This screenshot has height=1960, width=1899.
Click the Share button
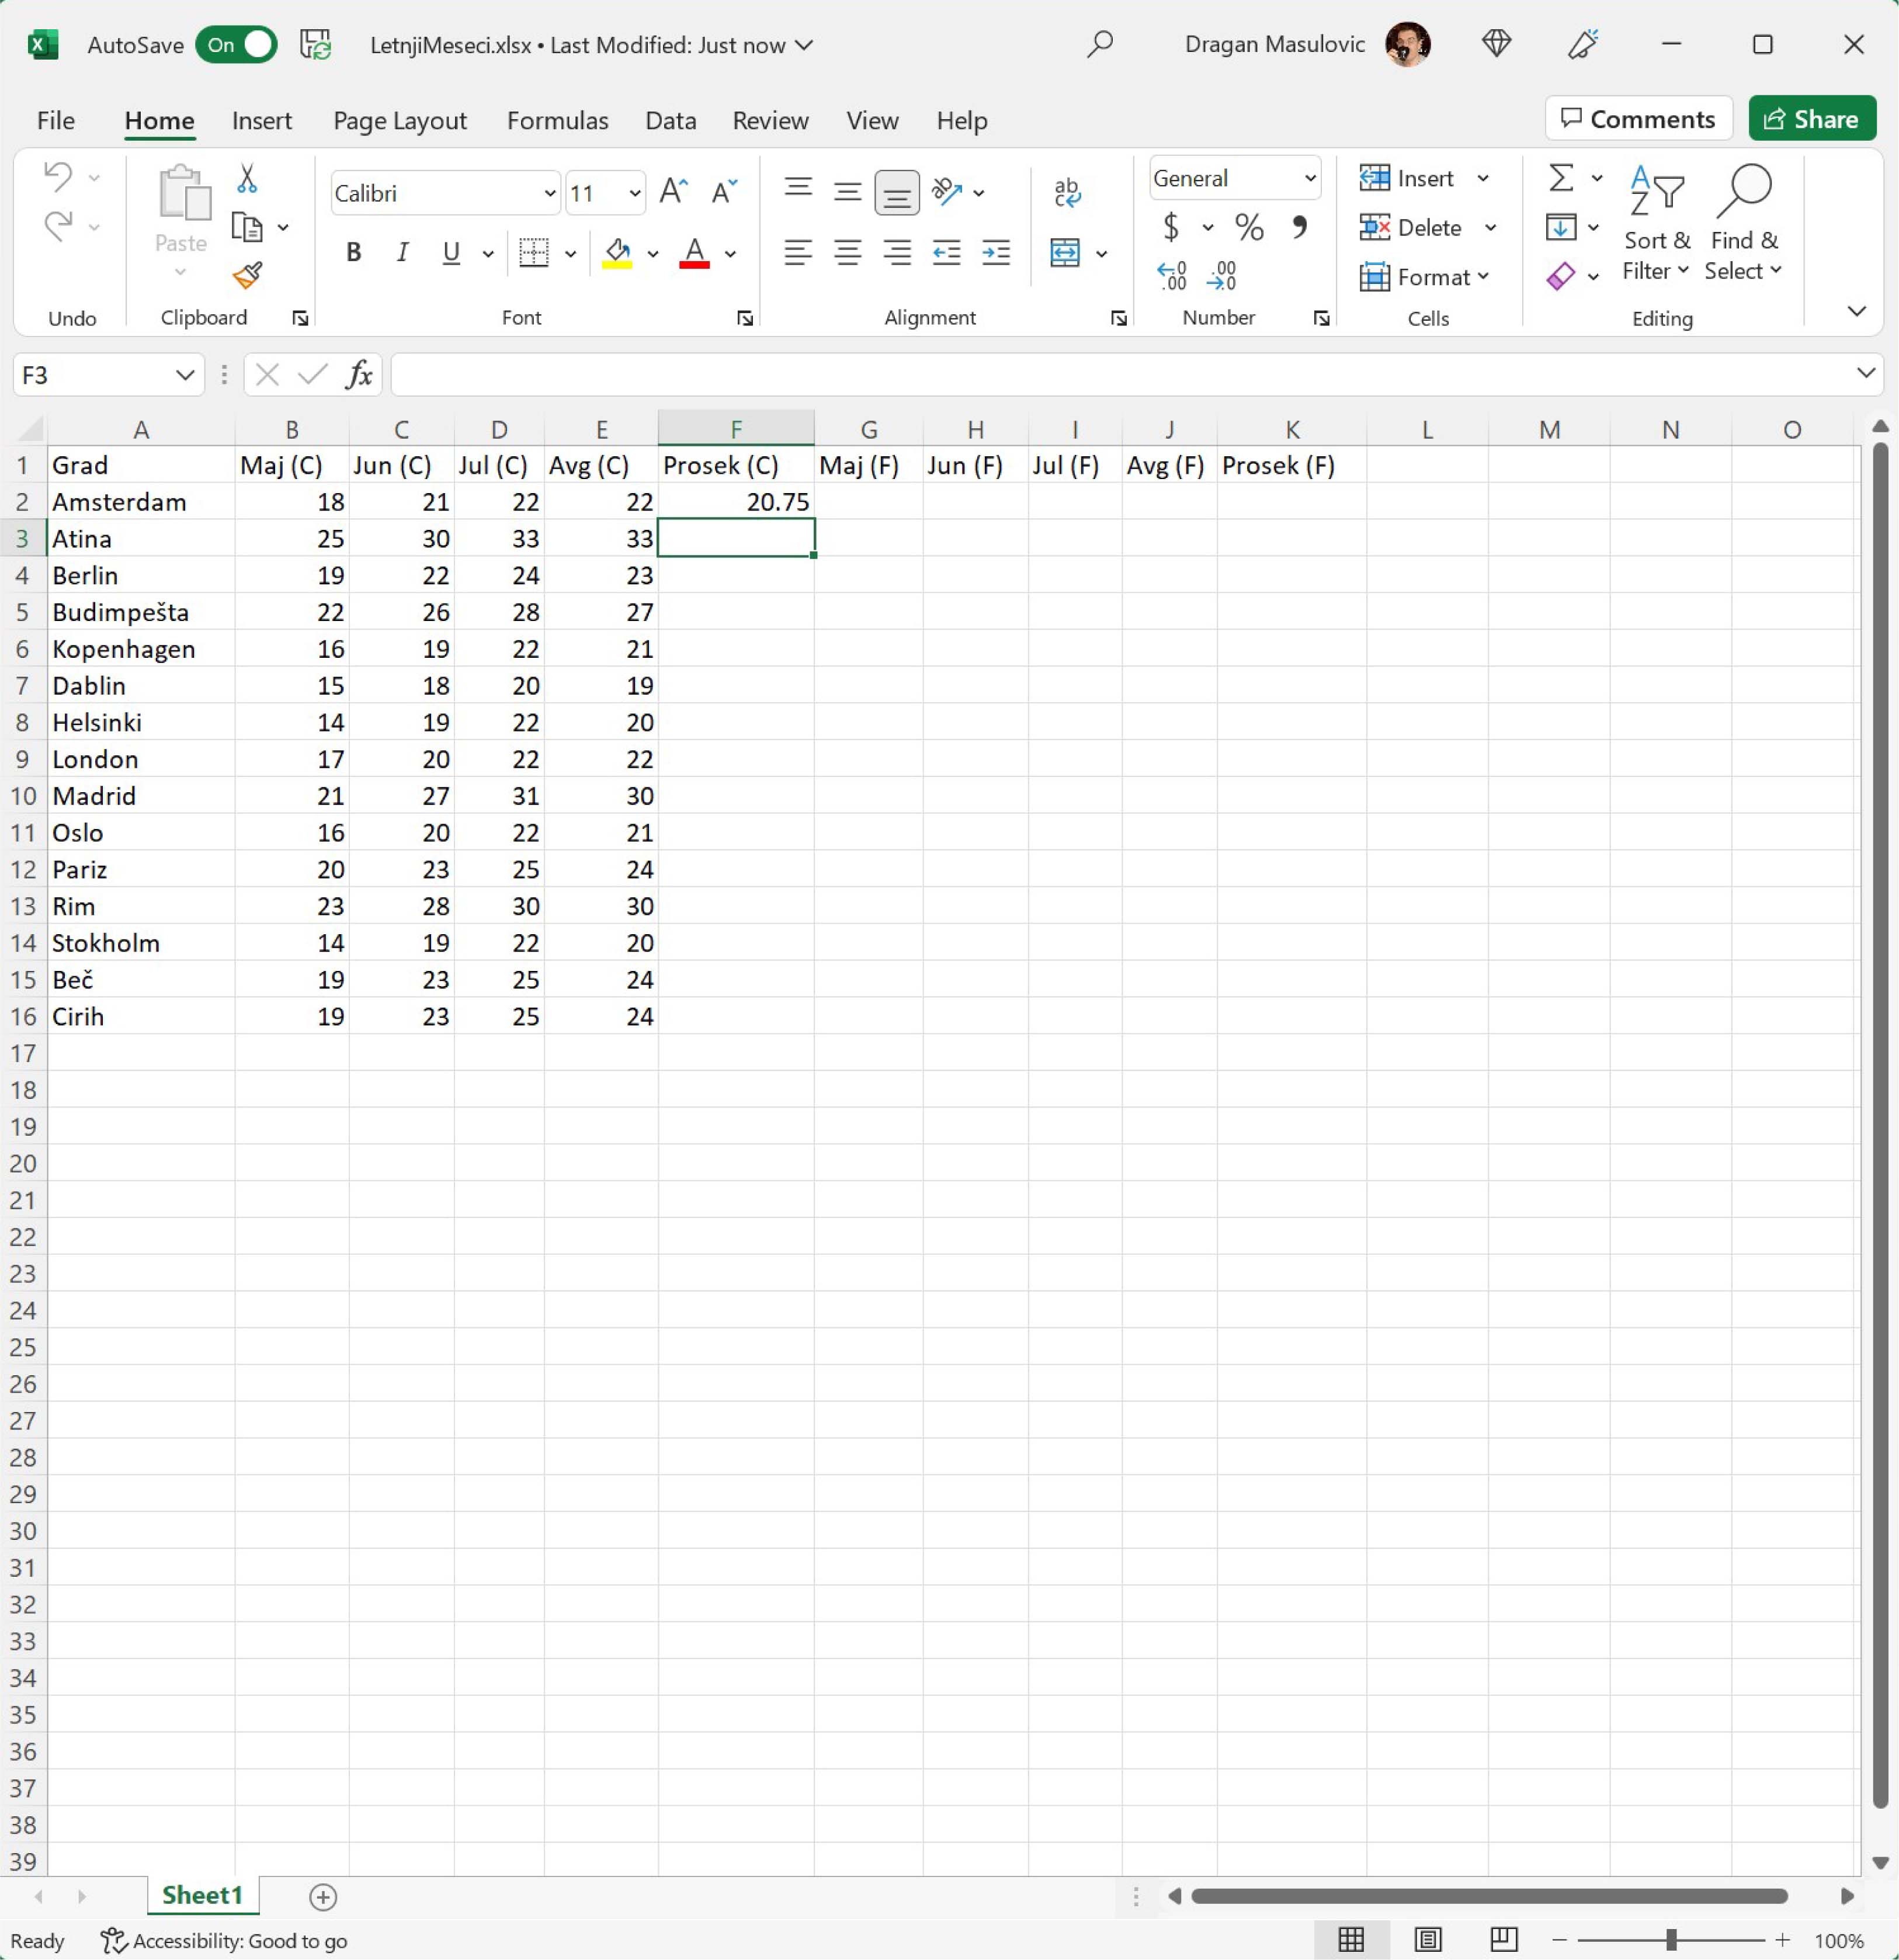coord(1811,119)
